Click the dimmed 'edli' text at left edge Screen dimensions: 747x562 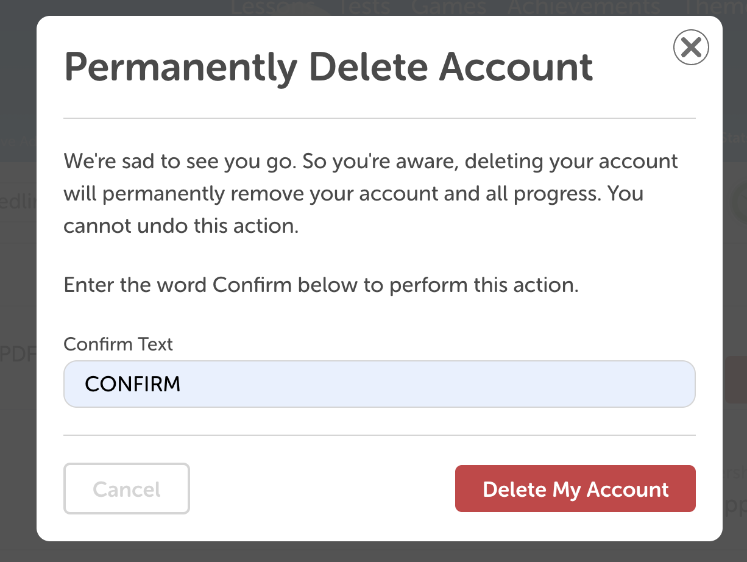point(17,202)
